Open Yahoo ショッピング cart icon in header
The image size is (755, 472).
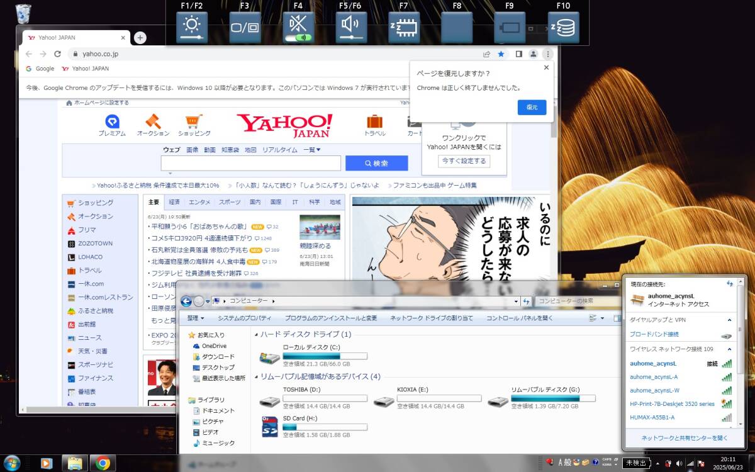coord(194,125)
